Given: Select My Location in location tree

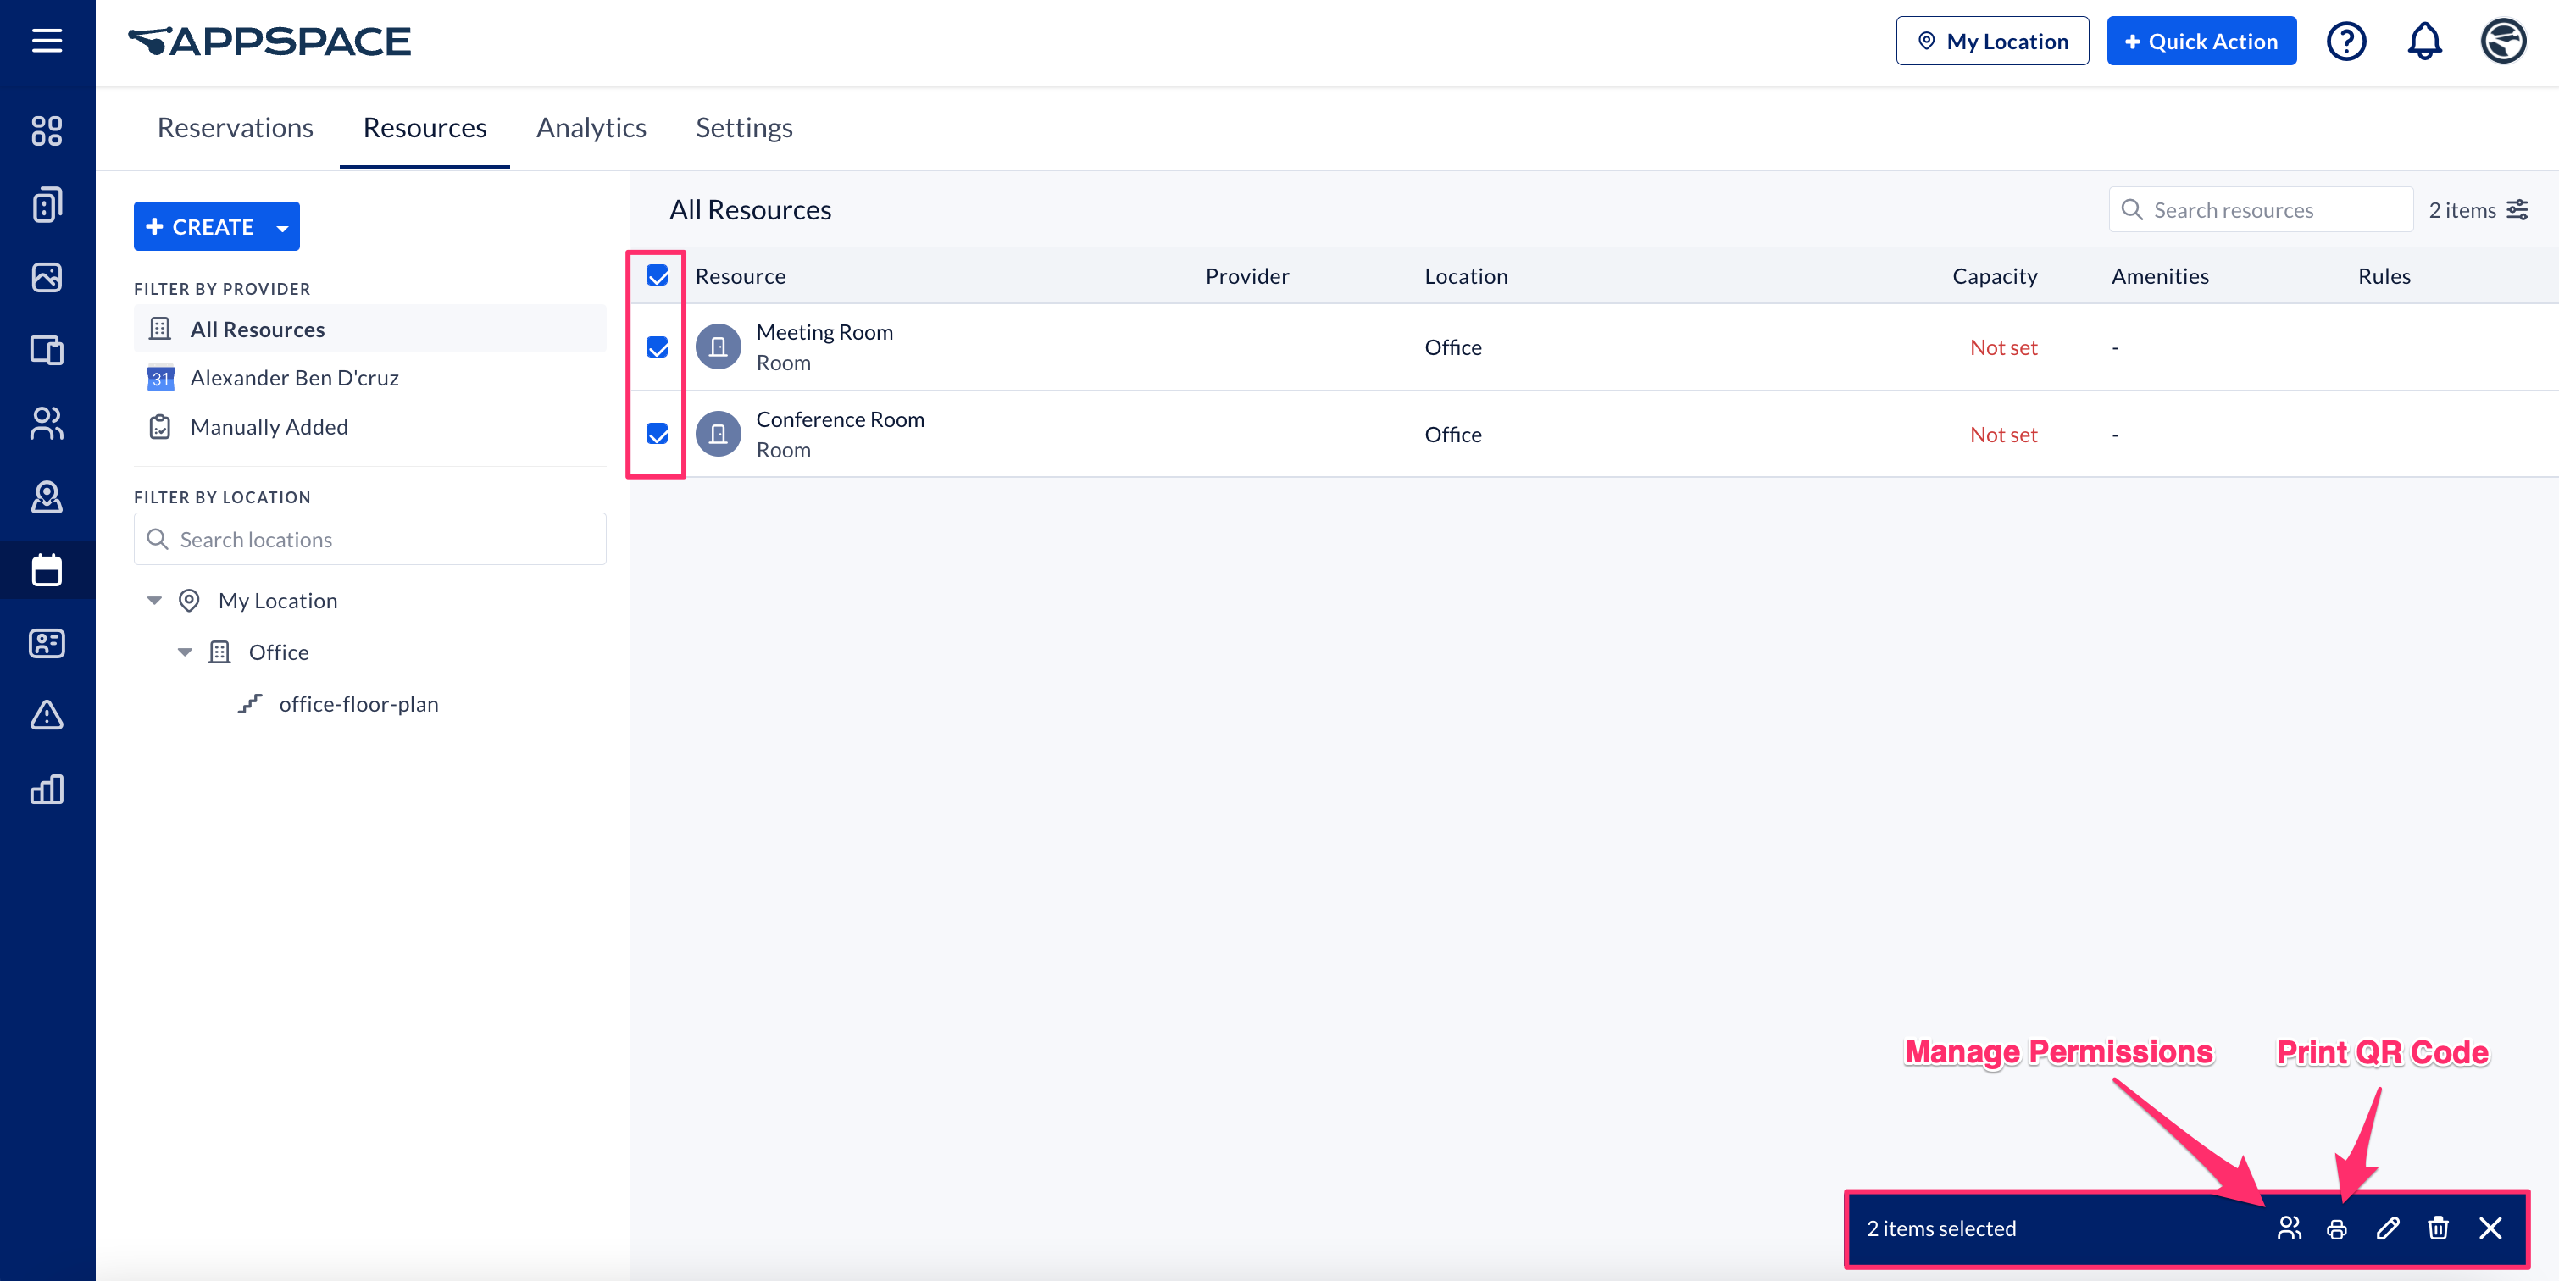Looking at the screenshot, I should [278, 600].
